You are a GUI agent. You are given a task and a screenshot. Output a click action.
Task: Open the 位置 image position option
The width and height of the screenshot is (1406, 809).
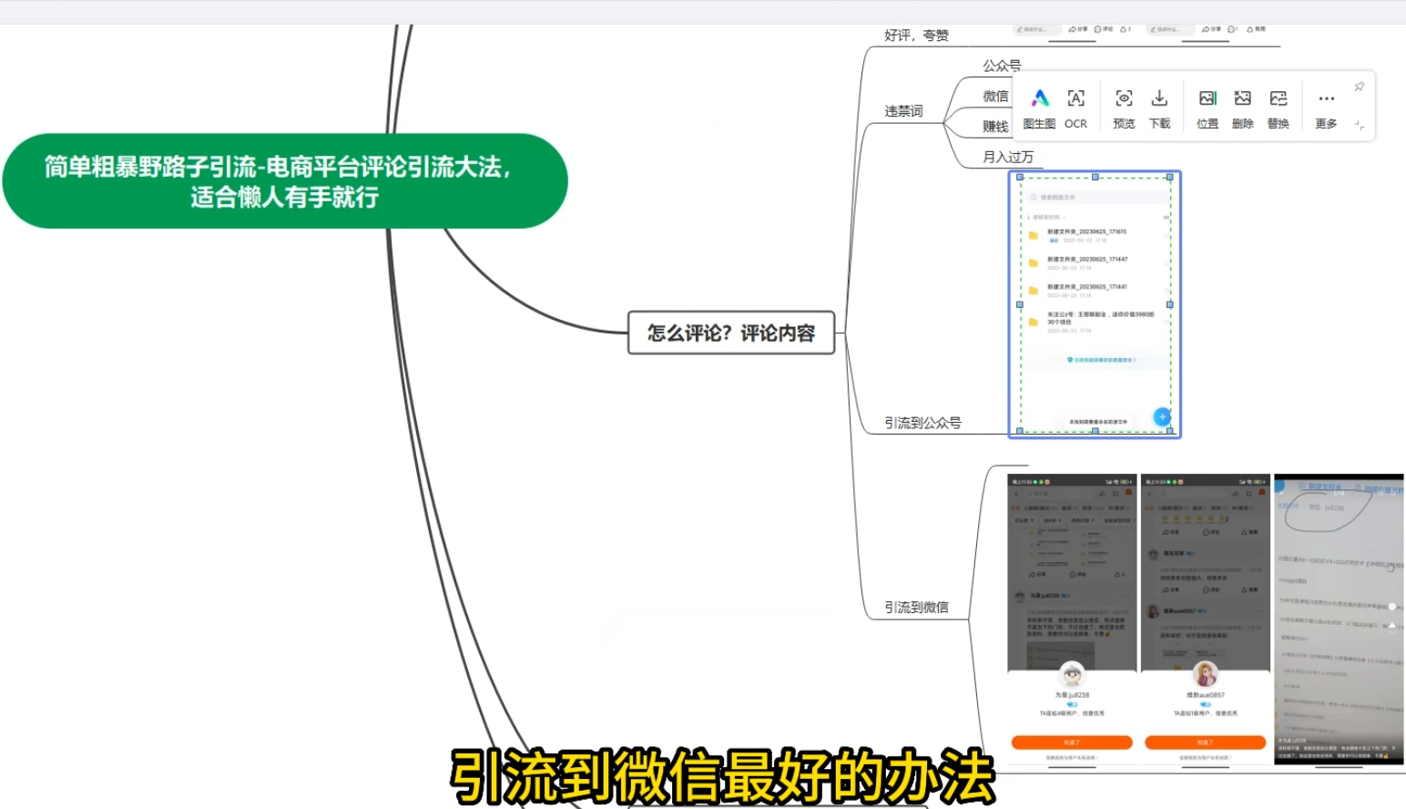click(1207, 108)
